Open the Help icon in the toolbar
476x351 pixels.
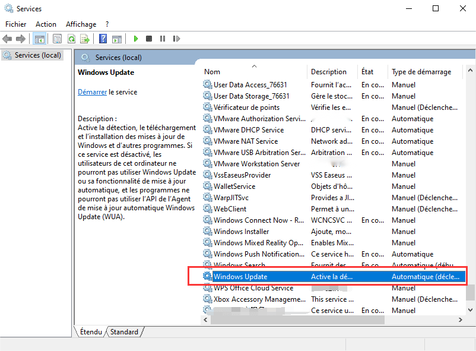[x=103, y=39]
